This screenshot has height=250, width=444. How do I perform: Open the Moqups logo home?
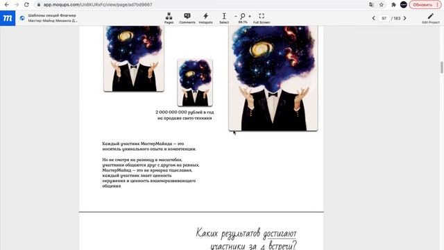[8, 18]
